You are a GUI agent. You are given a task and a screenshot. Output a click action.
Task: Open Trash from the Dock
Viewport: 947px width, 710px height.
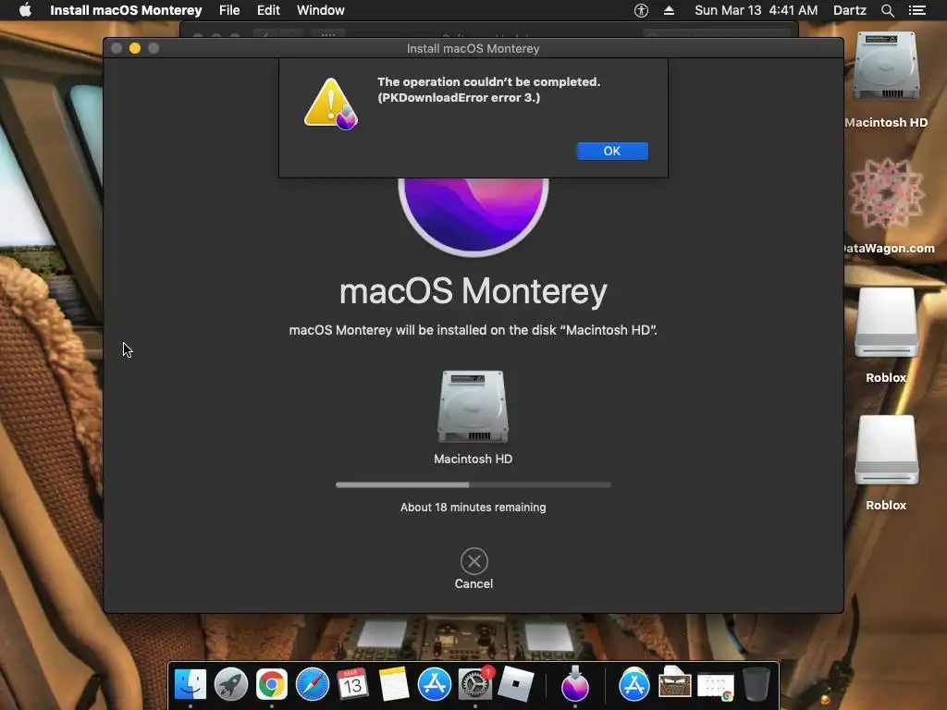756,684
